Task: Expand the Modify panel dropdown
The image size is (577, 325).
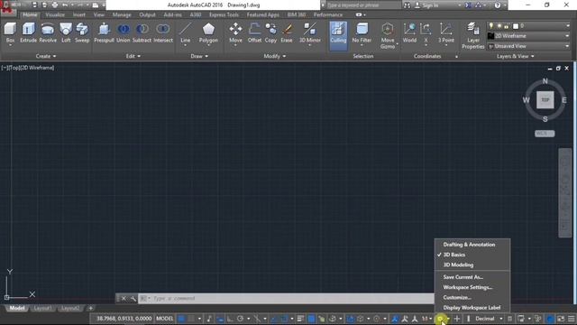Action: point(275,56)
